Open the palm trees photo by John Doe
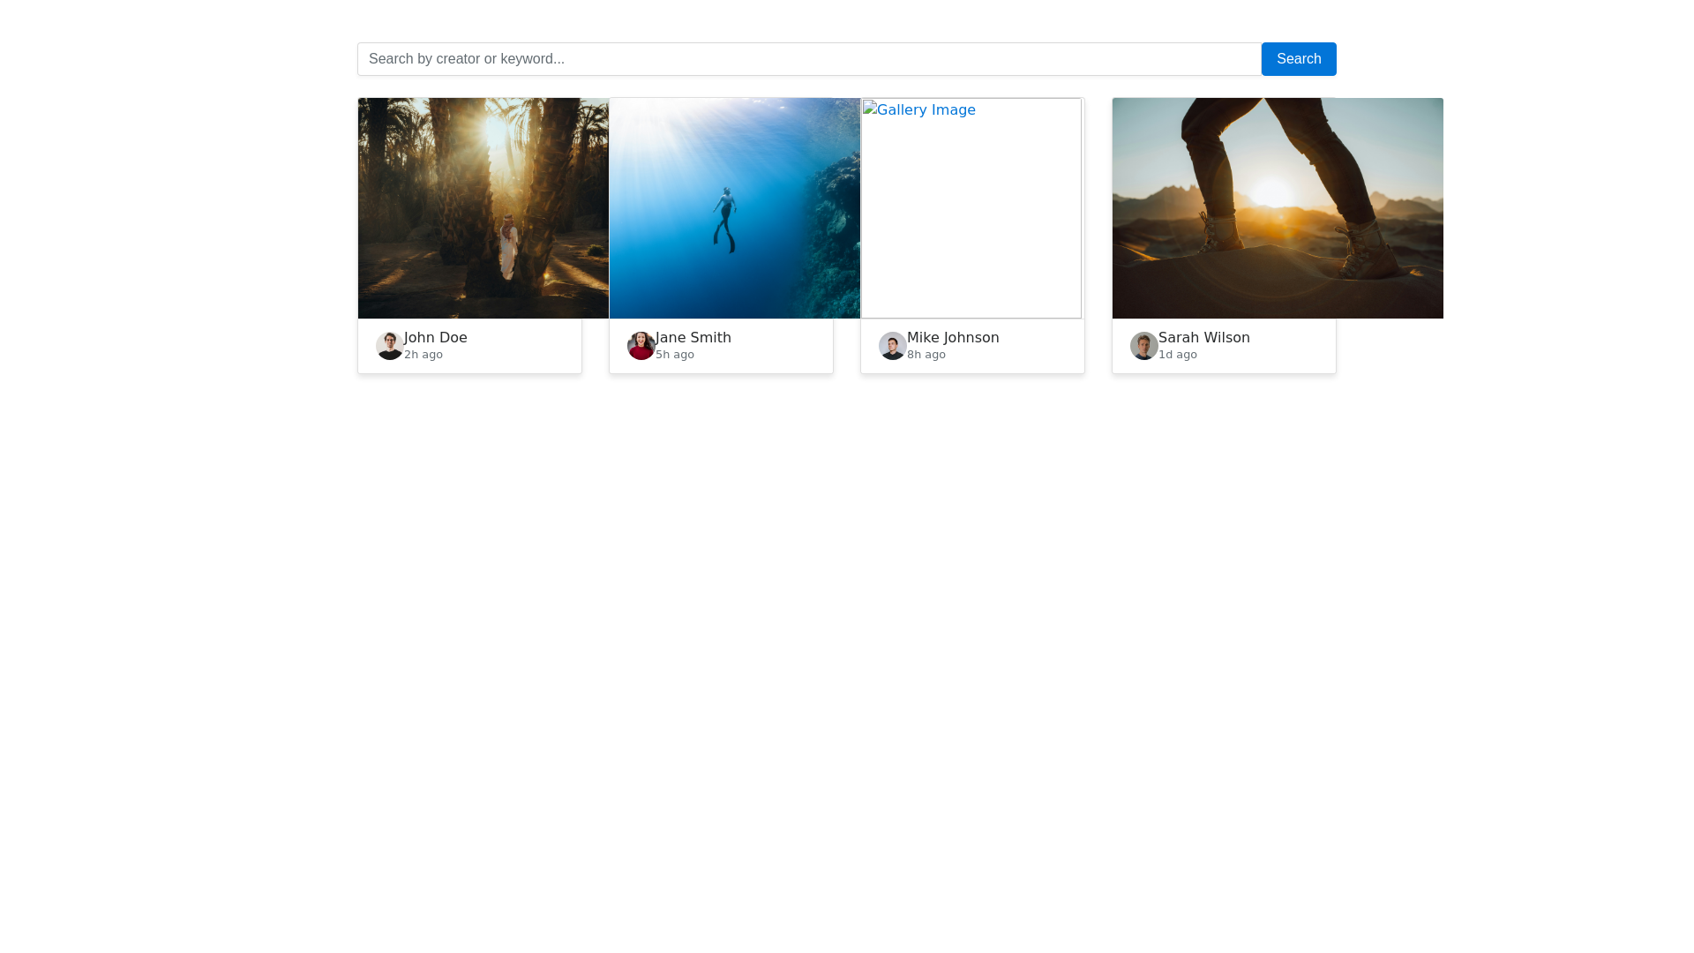 [x=483, y=208]
